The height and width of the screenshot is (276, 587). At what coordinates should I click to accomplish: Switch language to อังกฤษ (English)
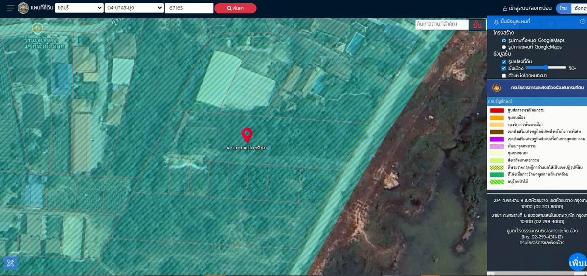(x=579, y=8)
